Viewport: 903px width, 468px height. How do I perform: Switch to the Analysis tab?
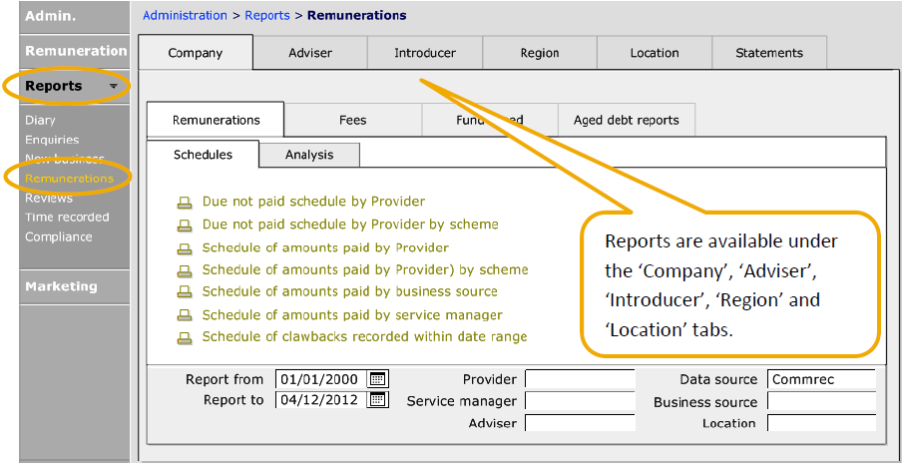point(309,155)
